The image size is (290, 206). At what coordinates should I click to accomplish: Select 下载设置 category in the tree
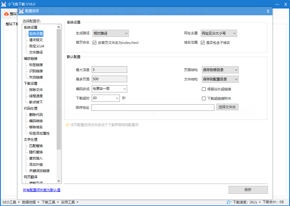pos(31,84)
